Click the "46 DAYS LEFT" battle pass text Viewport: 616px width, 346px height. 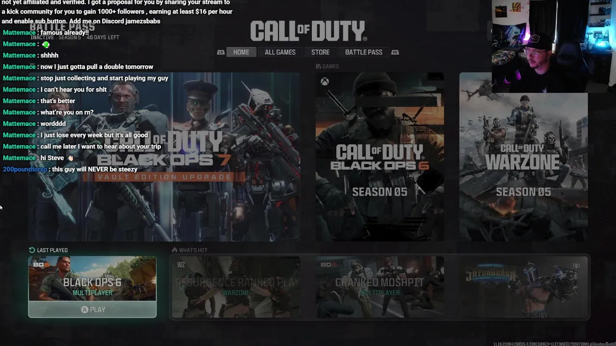(103, 37)
